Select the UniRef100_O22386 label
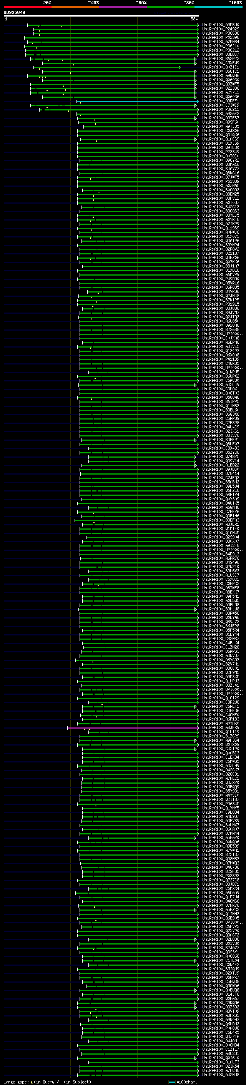246x1085 pixels. pos(220,89)
